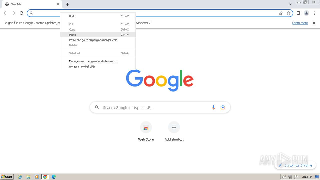Bookmark this tab with the star icon
This screenshot has width=320, height=180.
[x=288, y=13]
